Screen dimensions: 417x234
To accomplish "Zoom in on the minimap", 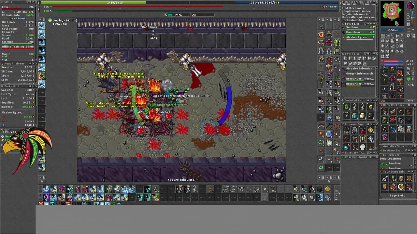I will (x=408, y=19).
